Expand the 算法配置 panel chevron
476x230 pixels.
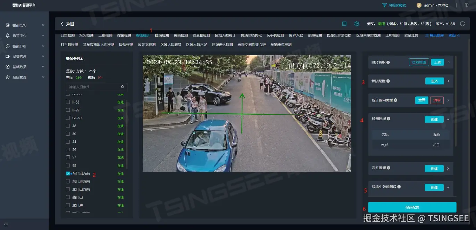[448, 81]
